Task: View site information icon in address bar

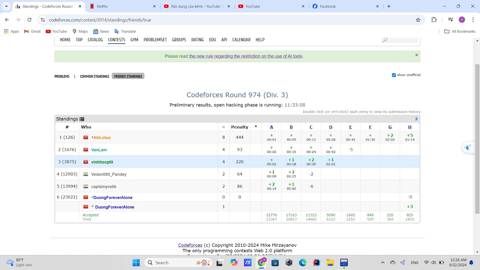Action: coord(43,20)
